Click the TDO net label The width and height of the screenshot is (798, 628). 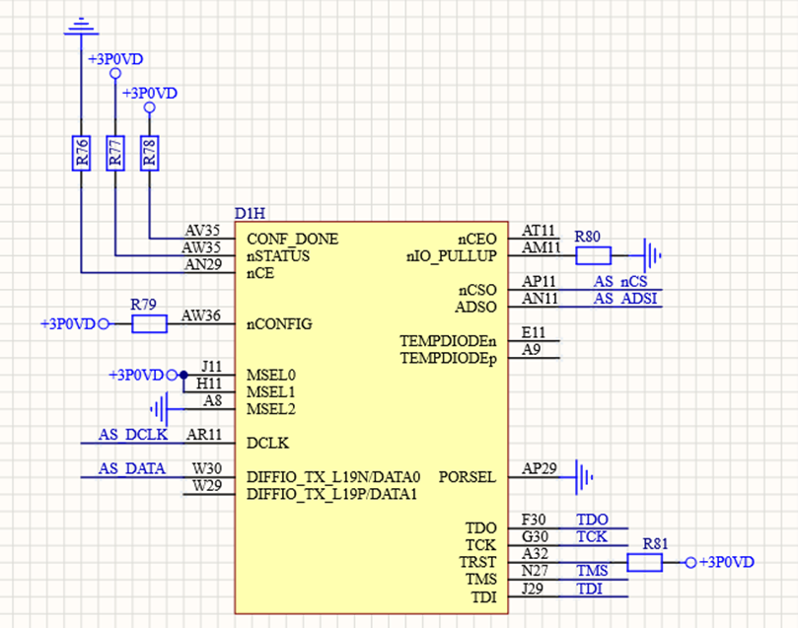click(592, 520)
